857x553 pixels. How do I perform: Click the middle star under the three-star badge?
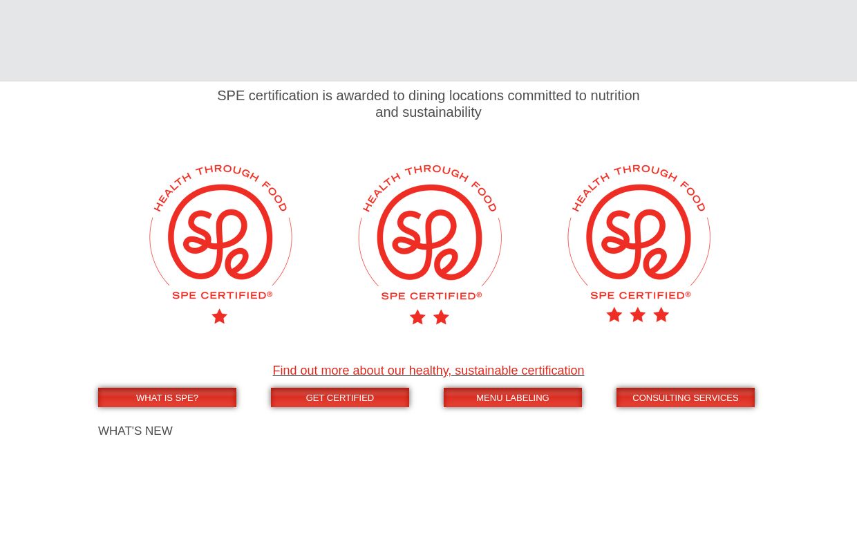tap(637, 315)
